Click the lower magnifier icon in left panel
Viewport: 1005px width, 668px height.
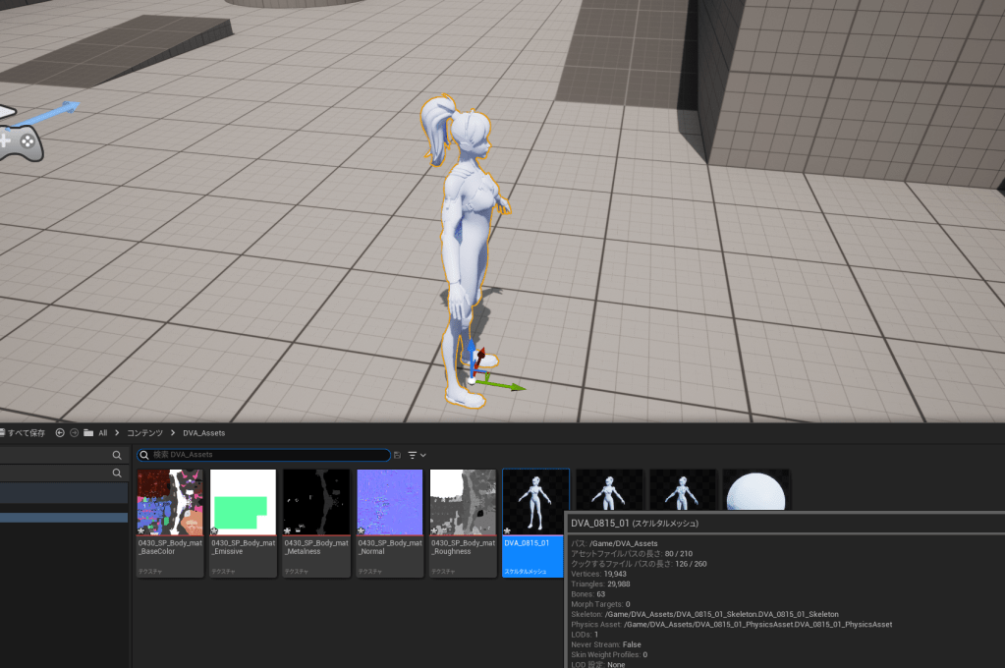pos(117,473)
